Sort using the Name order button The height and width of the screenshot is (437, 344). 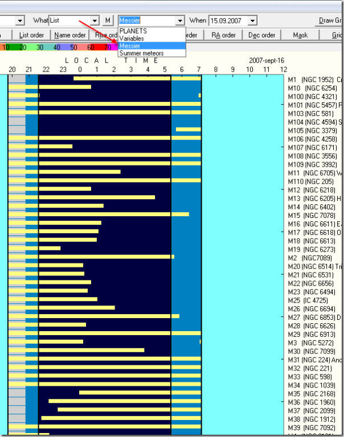[70, 35]
